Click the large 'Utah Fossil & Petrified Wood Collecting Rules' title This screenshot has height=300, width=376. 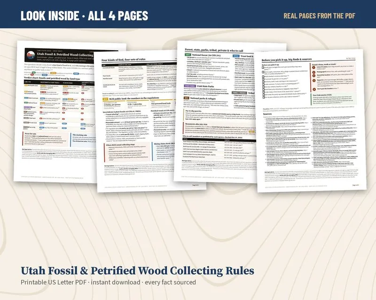click(137, 271)
